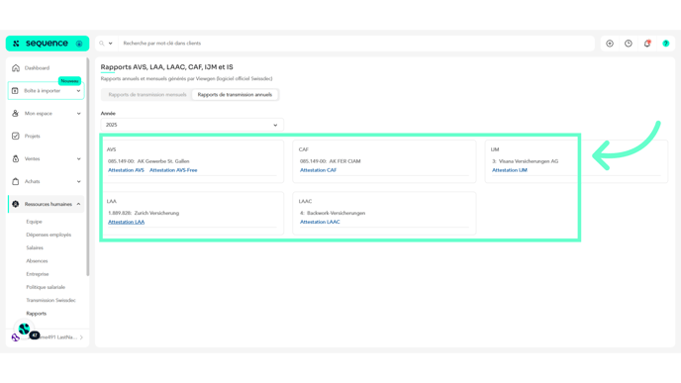Click the search magnifier icon
Viewport: 681px width, 383px height.
point(102,44)
